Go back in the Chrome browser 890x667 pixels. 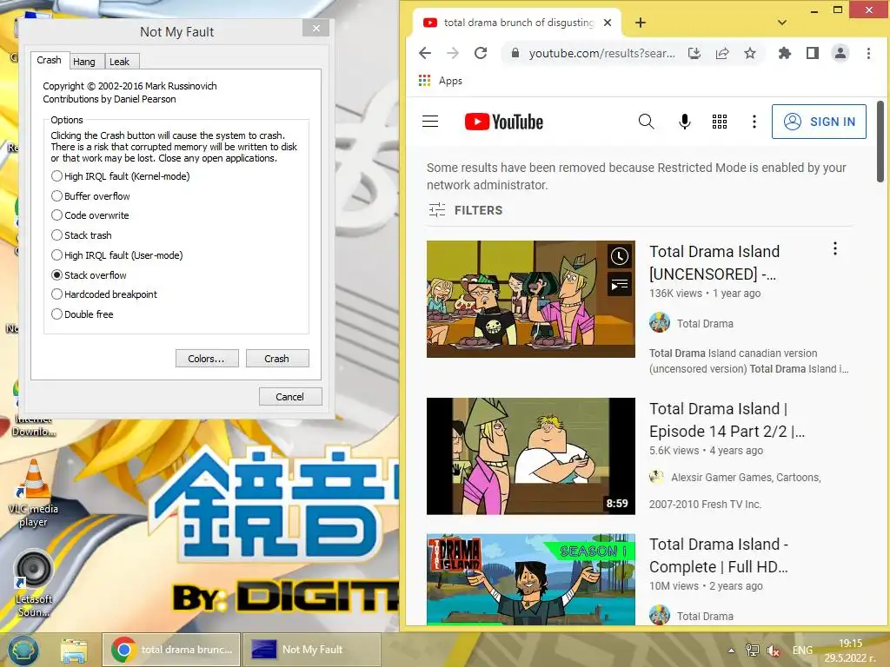click(424, 53)
